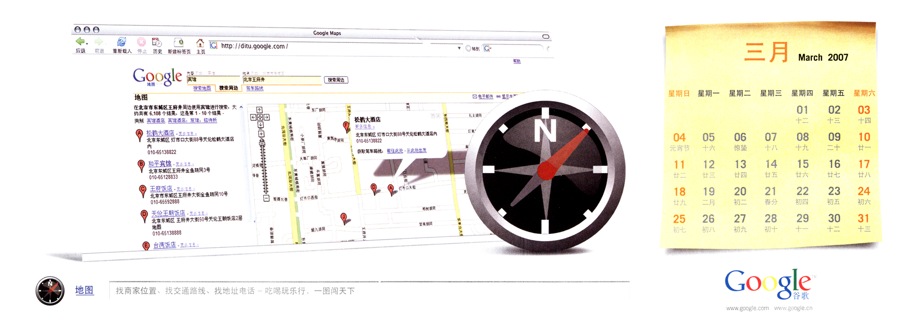Viewport: 919px width, 332px height.
Task: Open the 台湾饭店 result link
Action: (164, 245)
